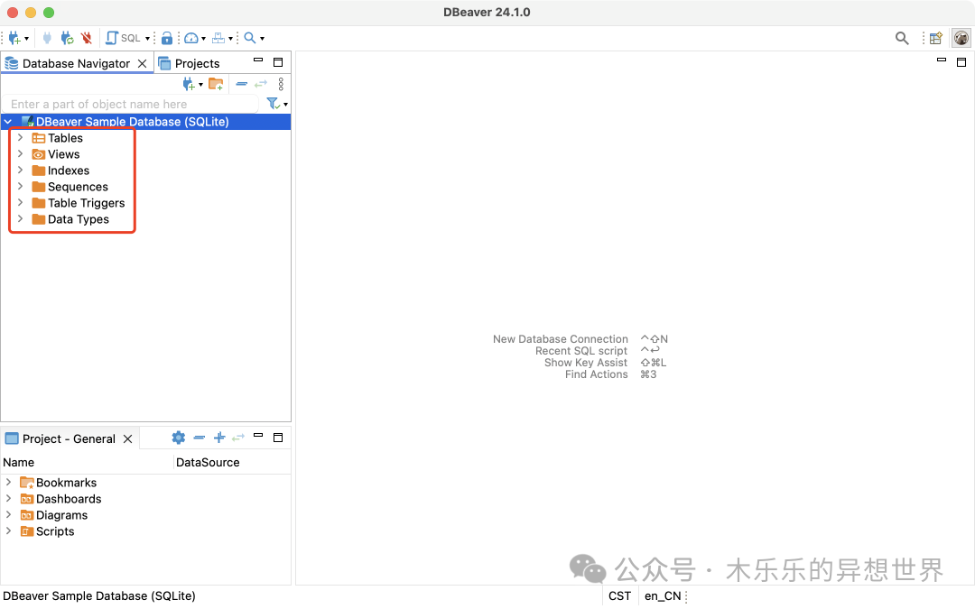Select the Indexes tree item
975x609 pixels.
pyautogui.click(x=69, y=171)
